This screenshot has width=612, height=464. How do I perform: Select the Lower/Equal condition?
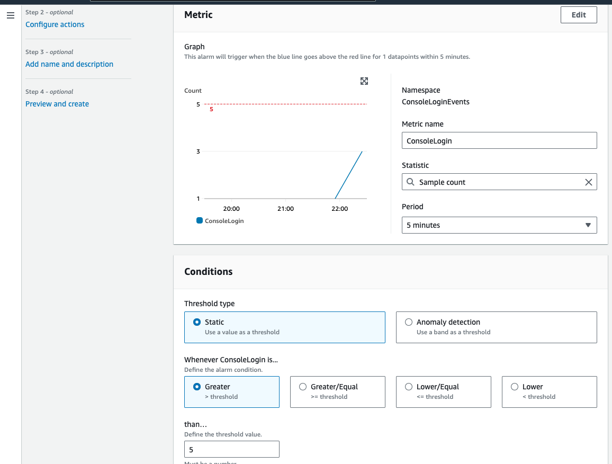coord(409,387)
